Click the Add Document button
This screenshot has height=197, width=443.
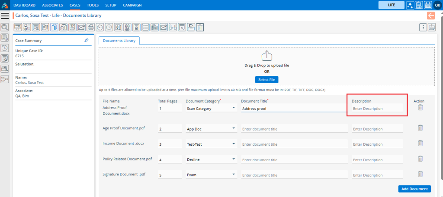pos(414,189)
